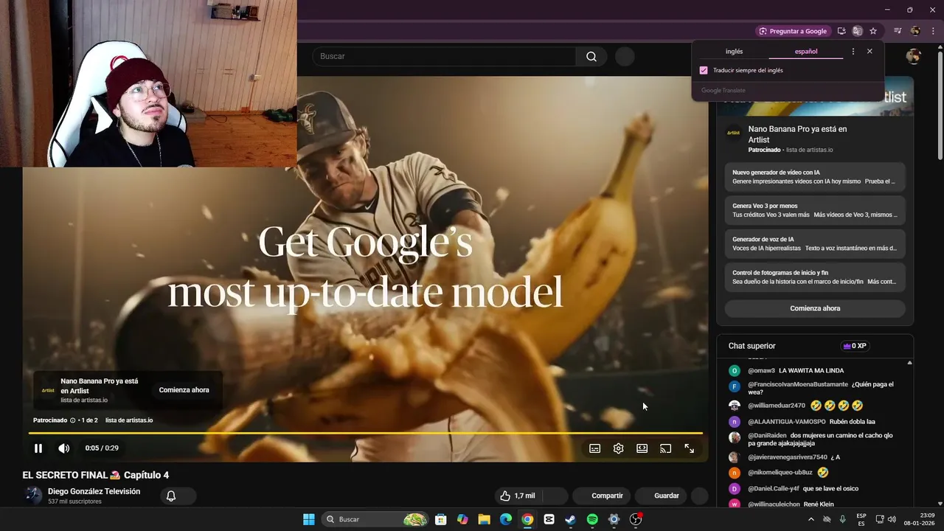Toggle subtitles in the video player
944x531 pixels.
[x=595, y=448]
